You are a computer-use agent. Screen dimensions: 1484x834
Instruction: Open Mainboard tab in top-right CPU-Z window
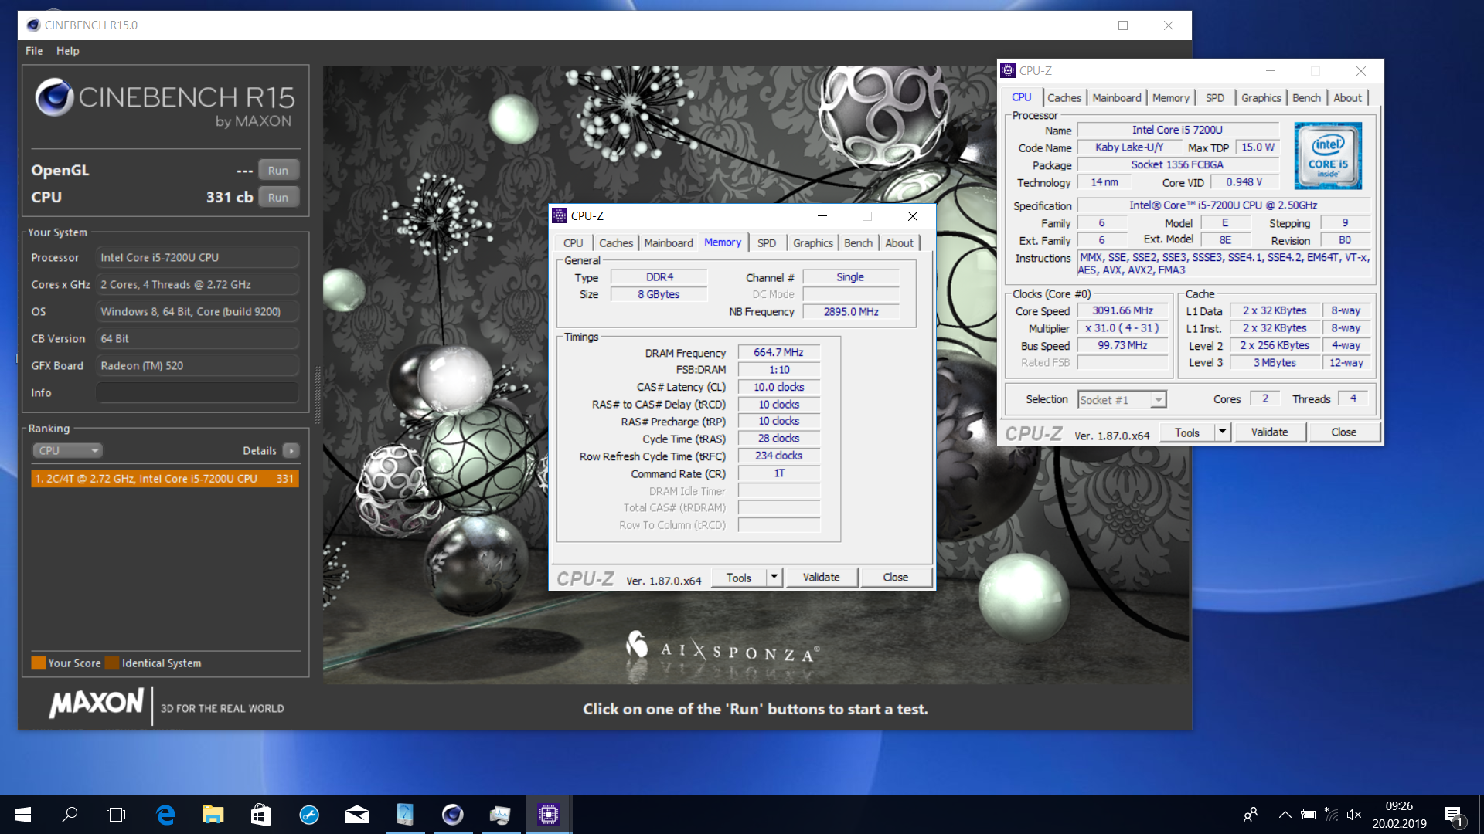pyautogui.click(x=1117, y=98)
